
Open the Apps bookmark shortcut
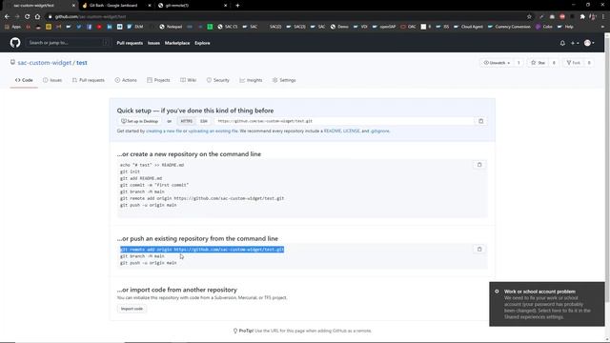point(12,27)
